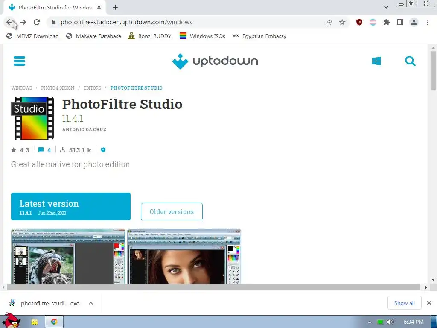This screenshot has width=437, height=328.
Task: Click the scroll down arrow
Action: coord(433,279)
